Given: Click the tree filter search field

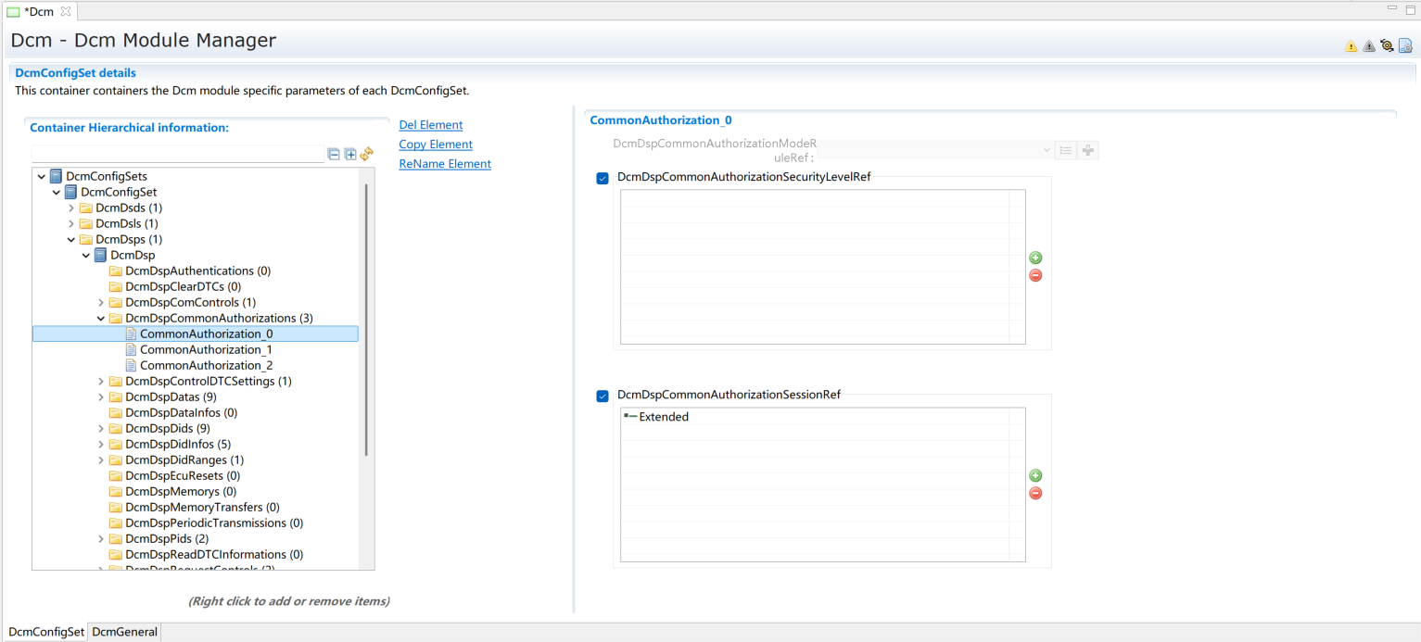Looking at the screenshot, I should 177,154.
